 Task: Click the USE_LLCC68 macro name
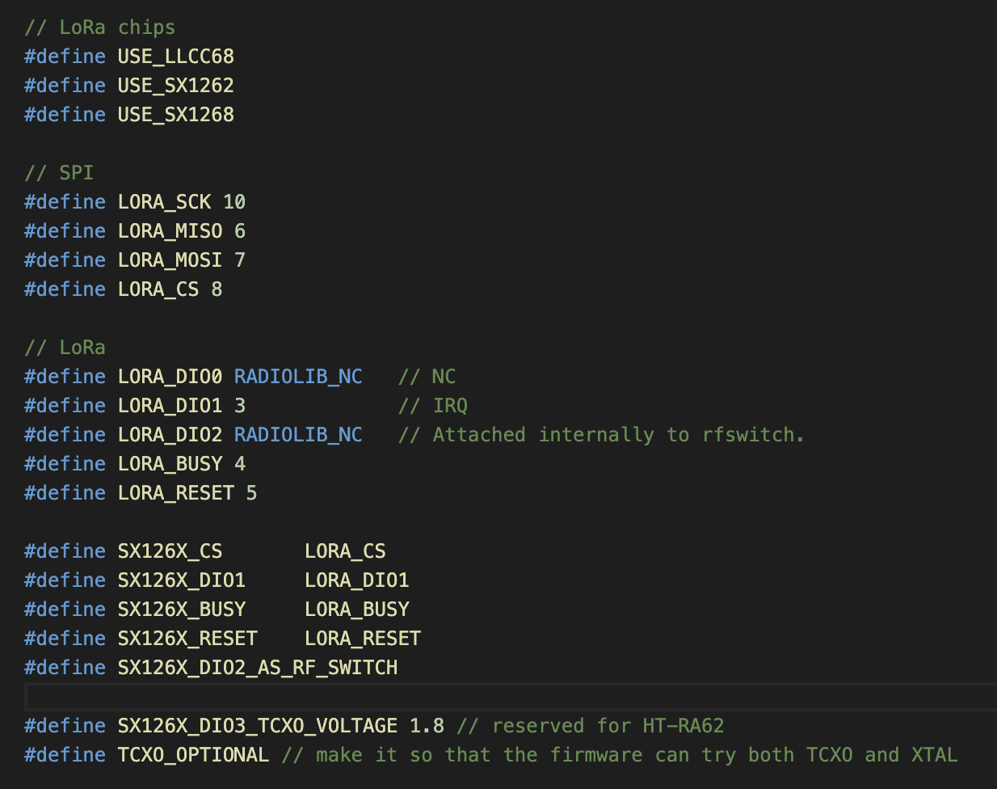175,57
